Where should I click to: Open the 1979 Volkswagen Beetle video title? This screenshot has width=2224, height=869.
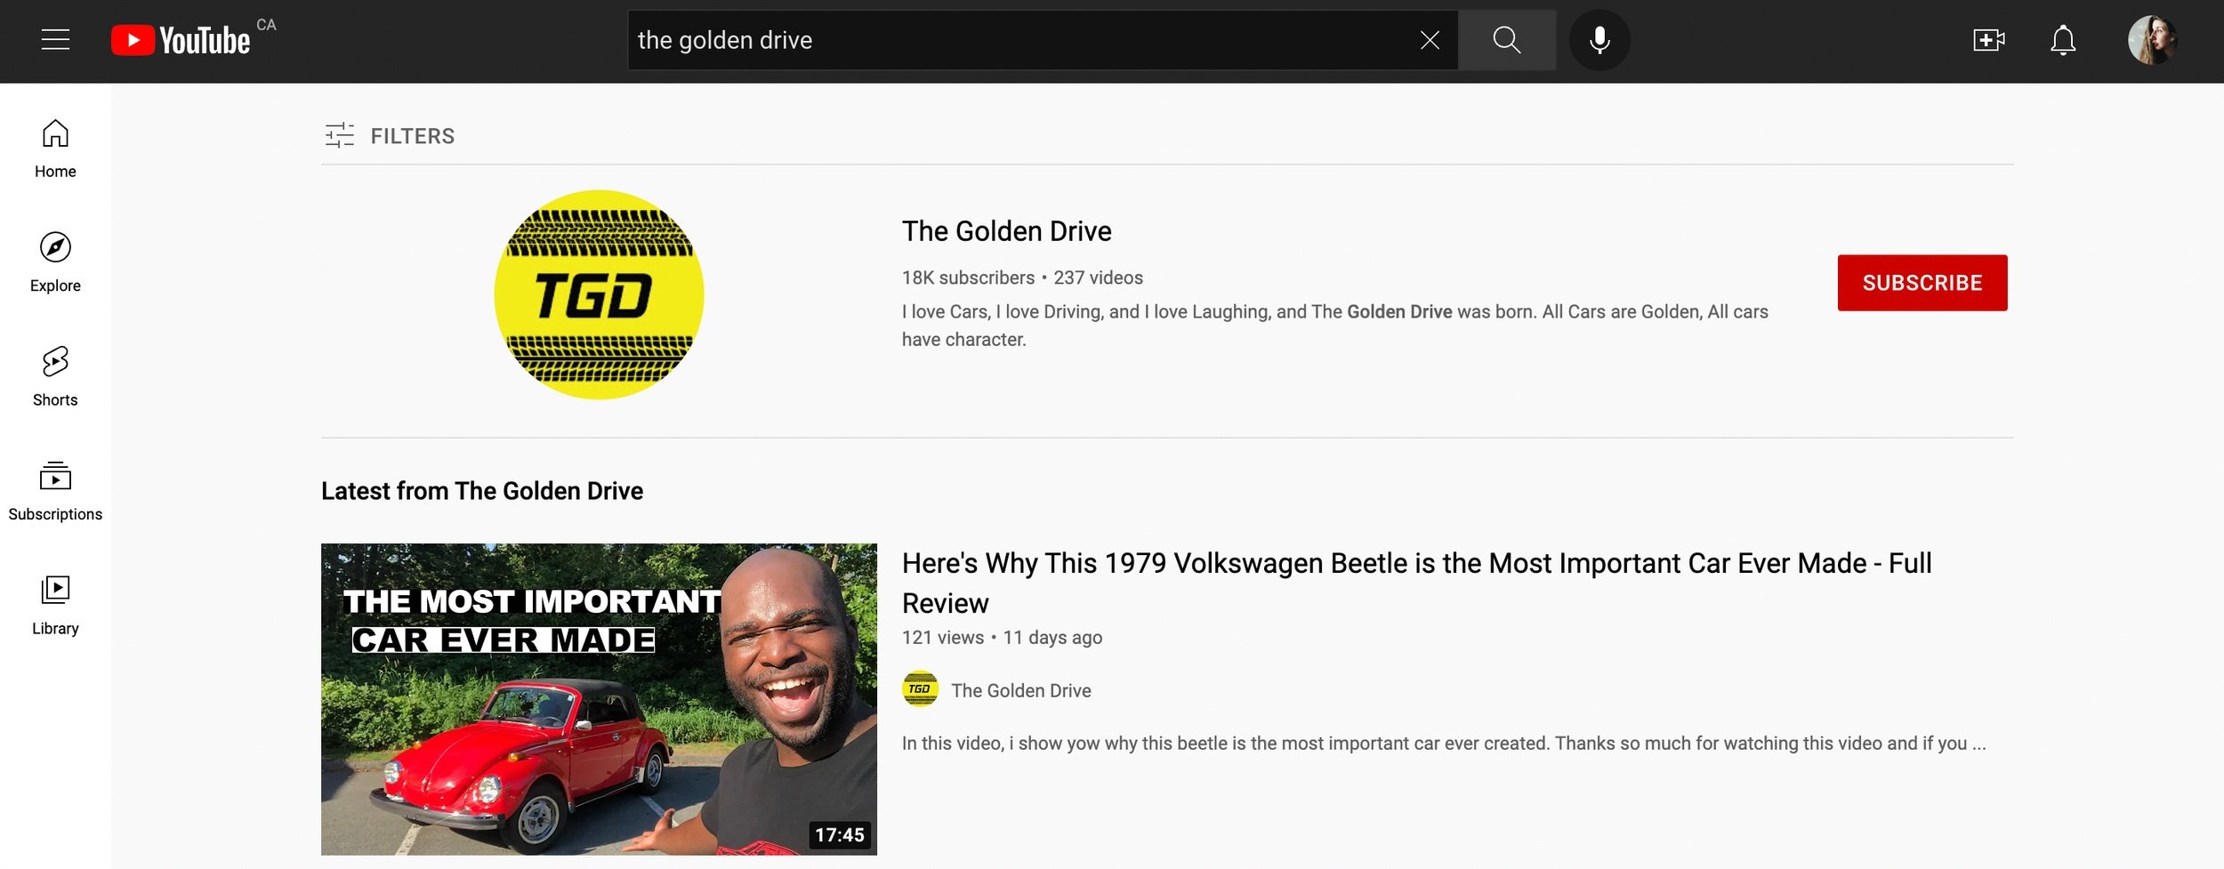tap(1416, 583)
